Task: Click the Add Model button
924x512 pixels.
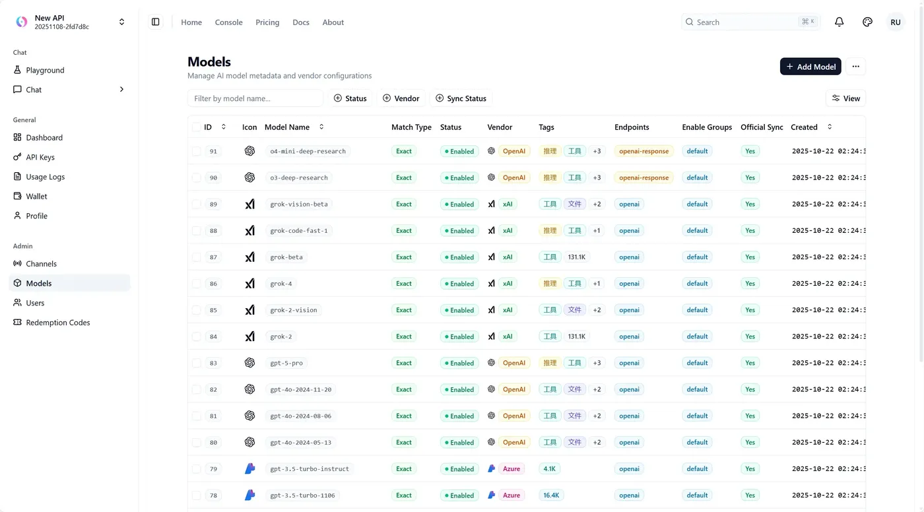Action: (810, 67)
